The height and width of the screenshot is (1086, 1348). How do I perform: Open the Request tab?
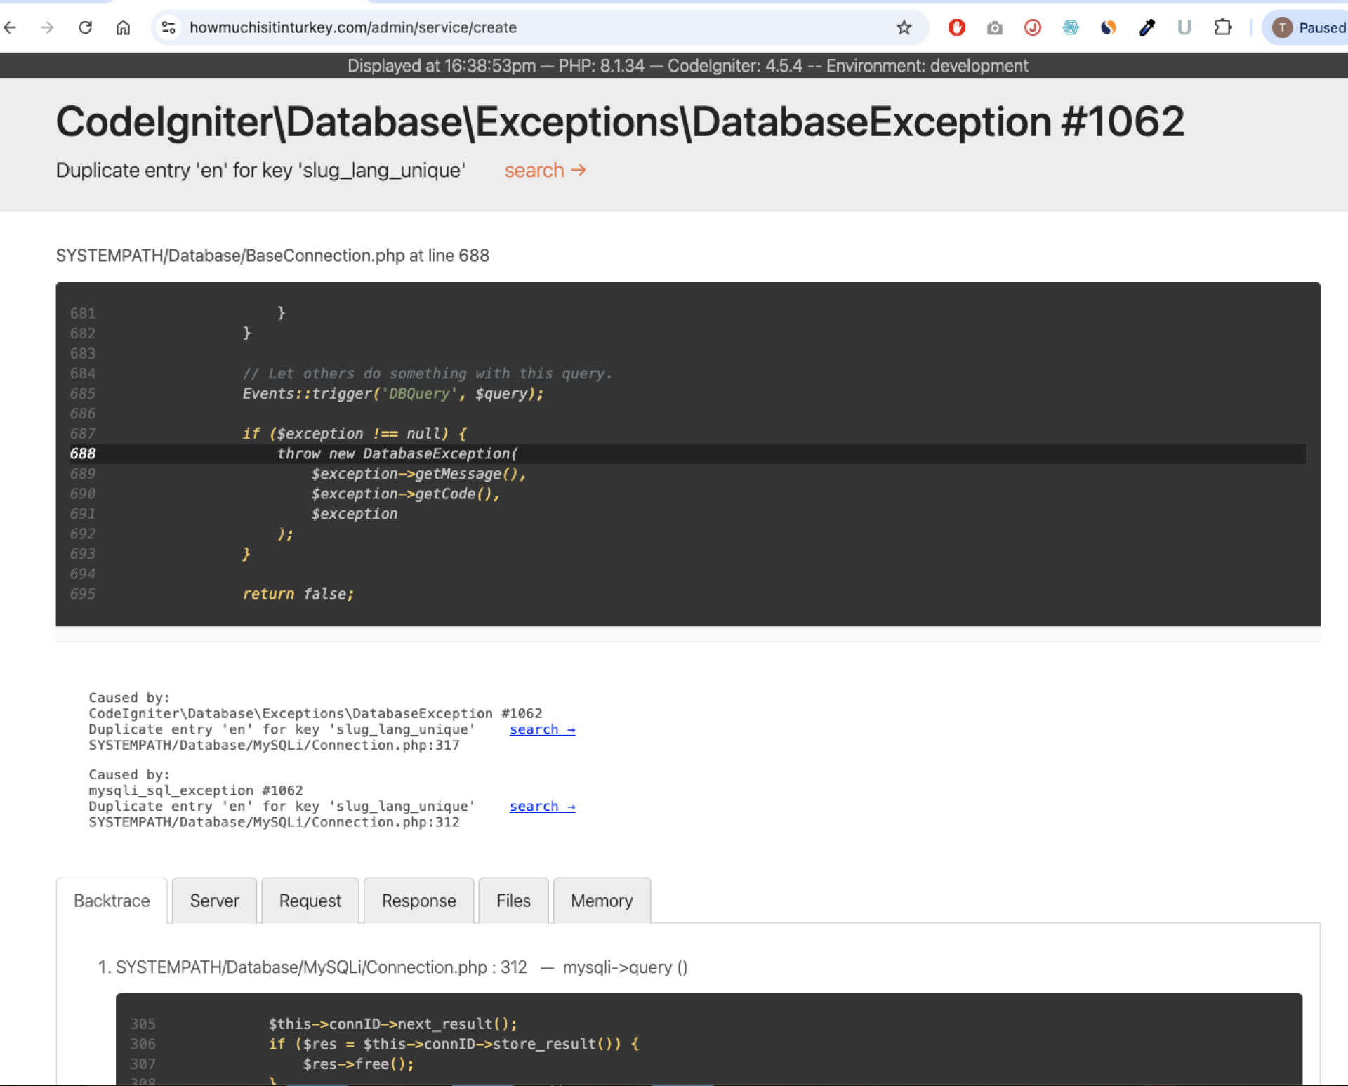310,901
